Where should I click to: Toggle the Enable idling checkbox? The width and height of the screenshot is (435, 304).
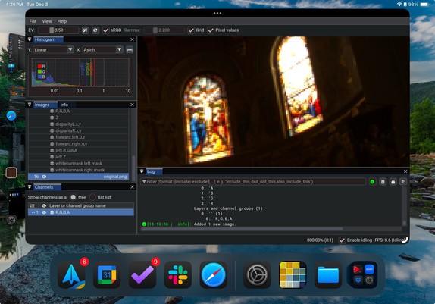pyautogui.click(x=342, y=240)
